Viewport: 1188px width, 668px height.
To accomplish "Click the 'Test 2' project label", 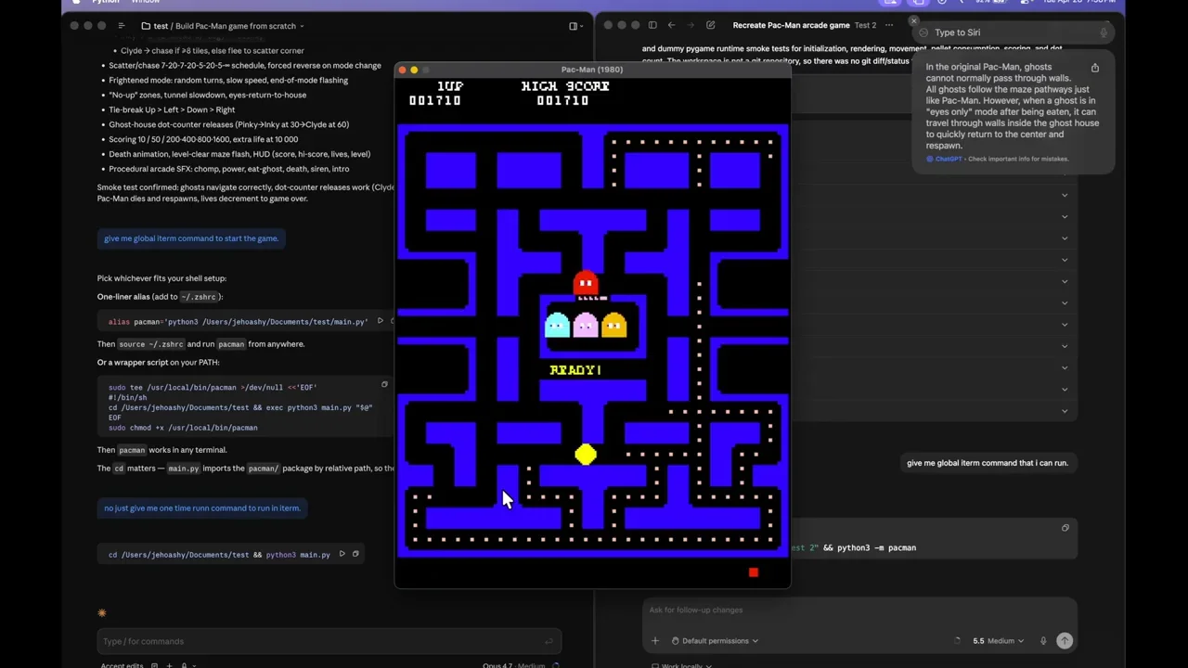I will click(865, 25).
